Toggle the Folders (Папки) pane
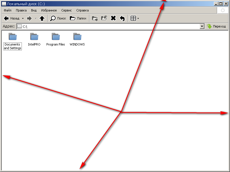Image resolution: width=230 pixels, height=172 pixels. pyautogui.click(x=78, y=18)
